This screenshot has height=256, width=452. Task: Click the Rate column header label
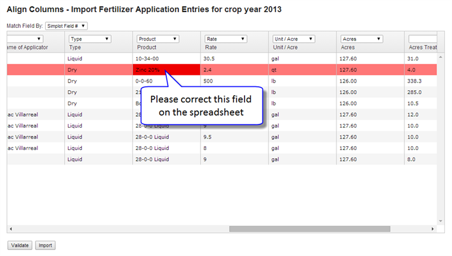tap(211, 47)
